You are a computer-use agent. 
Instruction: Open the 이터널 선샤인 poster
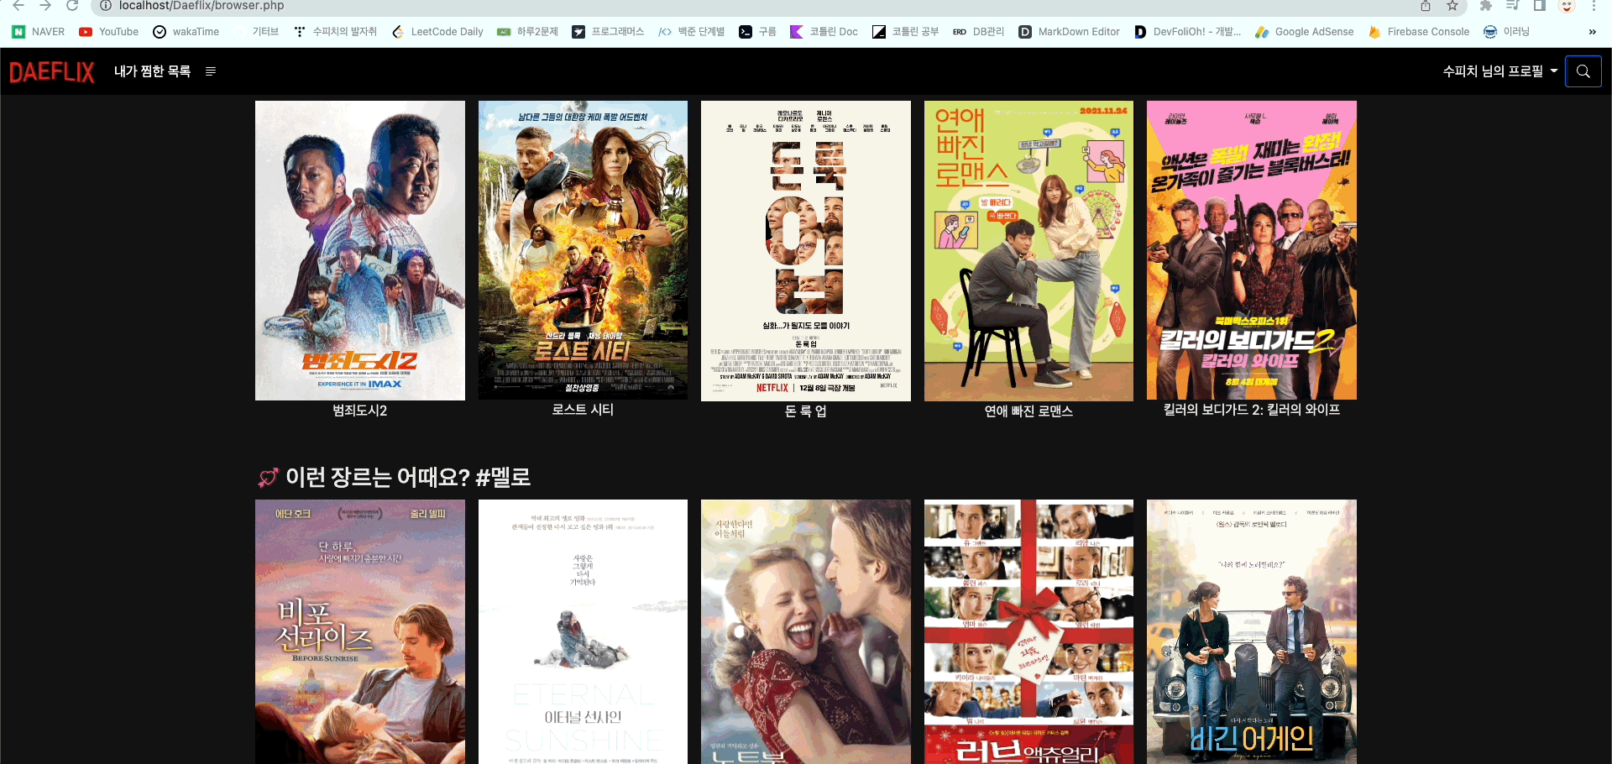click(583, 632)
